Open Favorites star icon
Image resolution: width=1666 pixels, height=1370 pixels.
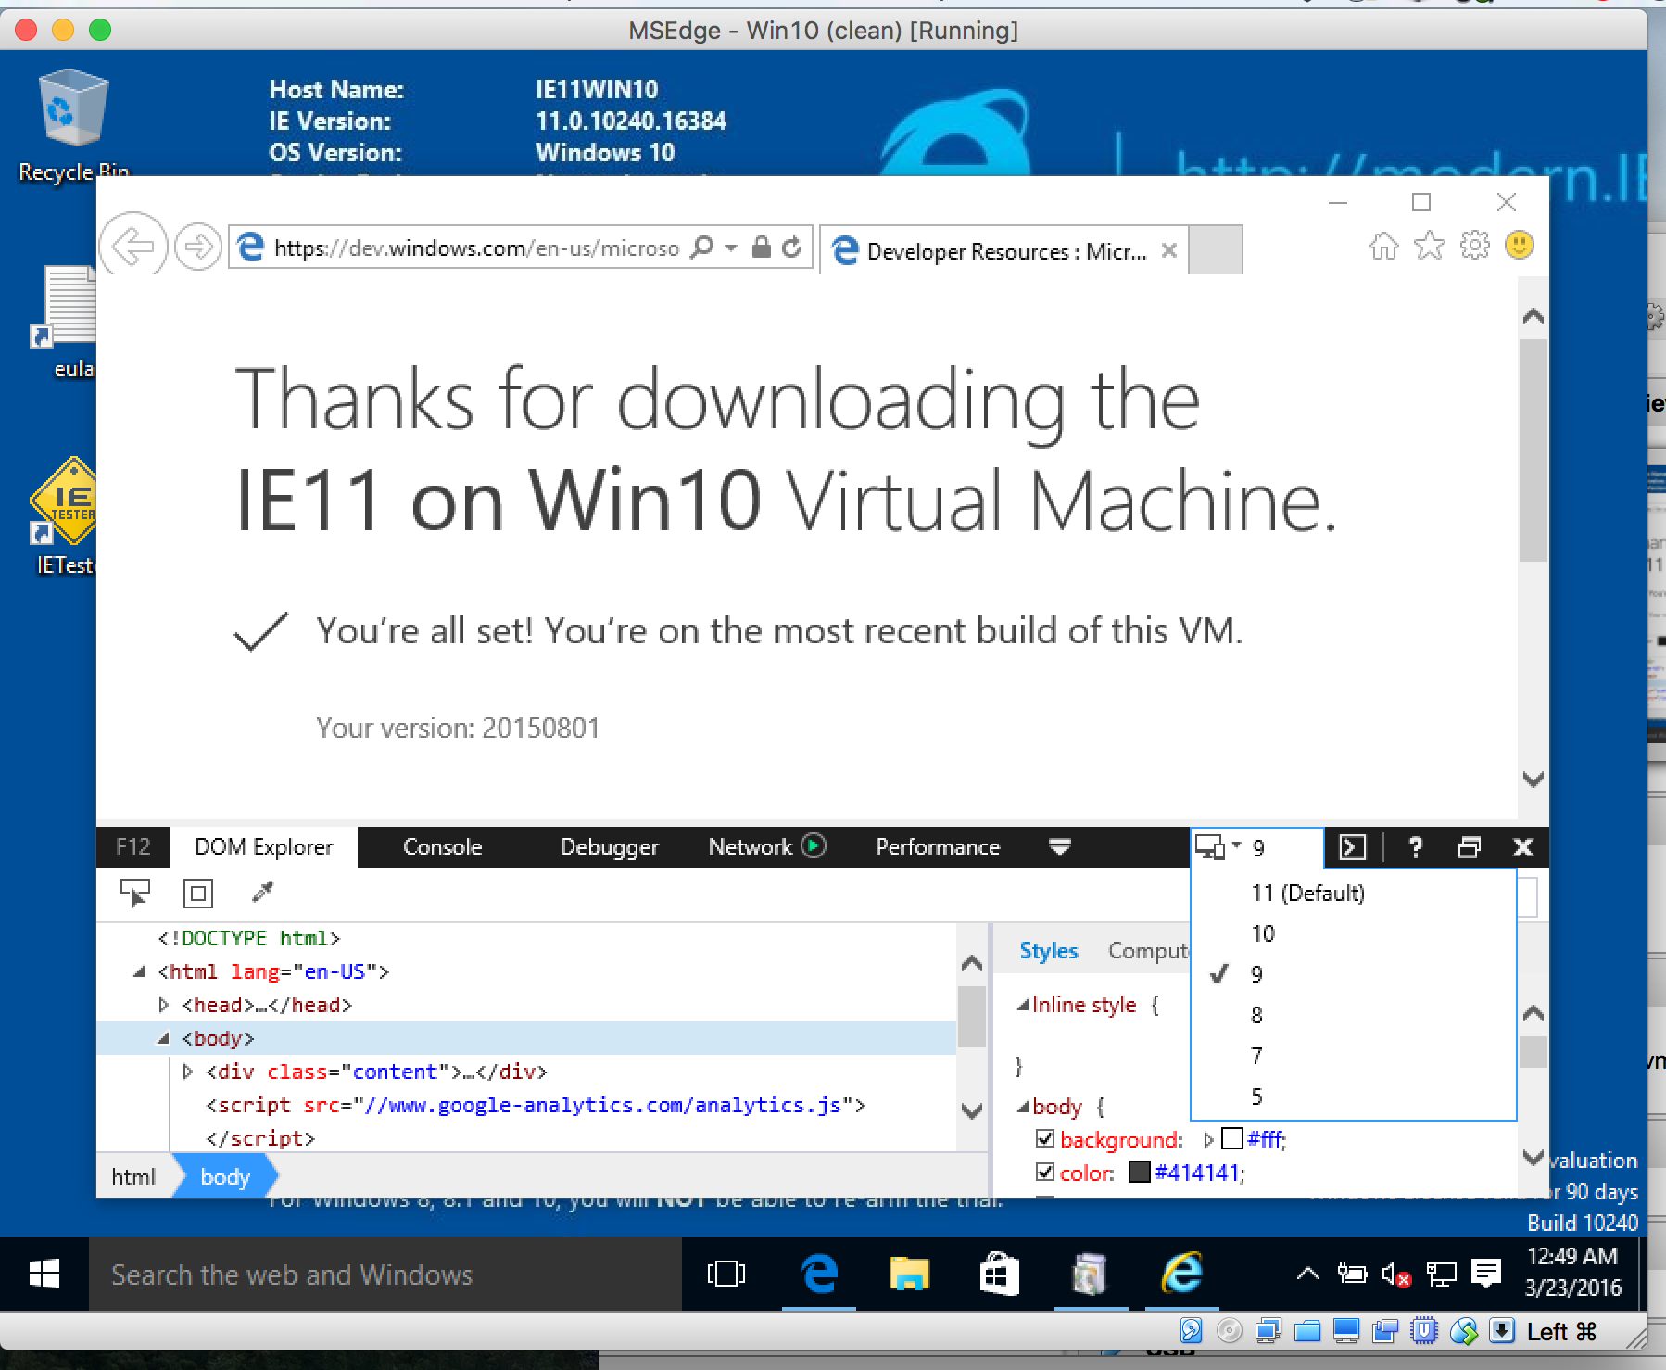click(x=1429, y=246)
